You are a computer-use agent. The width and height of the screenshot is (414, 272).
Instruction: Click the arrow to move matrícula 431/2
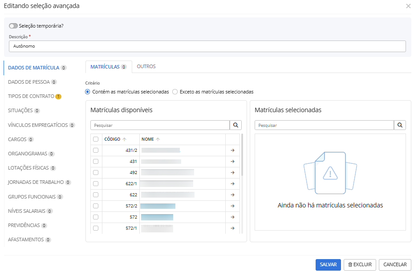(233, 150)
